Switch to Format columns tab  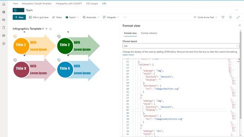click(149, 33)
